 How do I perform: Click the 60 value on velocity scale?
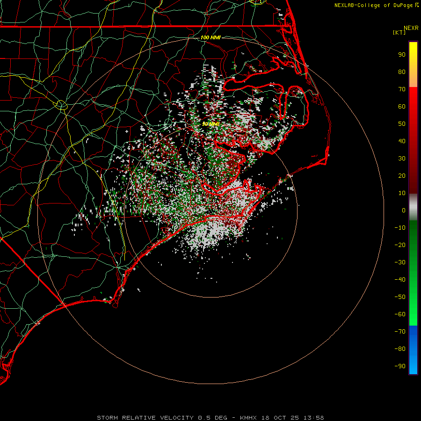[402, 106]
